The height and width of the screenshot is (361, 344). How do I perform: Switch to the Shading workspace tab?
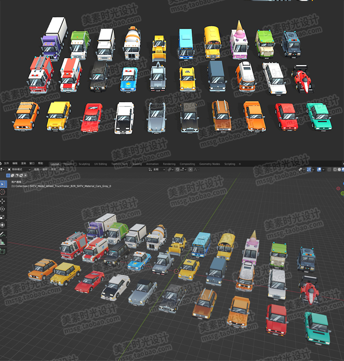[x=137, y=164]
